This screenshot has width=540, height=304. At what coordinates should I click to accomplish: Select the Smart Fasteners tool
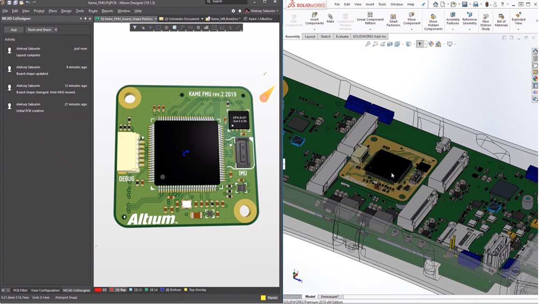393,20
